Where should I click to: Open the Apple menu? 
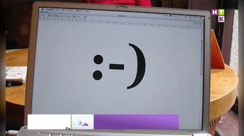tap(42, 10)
